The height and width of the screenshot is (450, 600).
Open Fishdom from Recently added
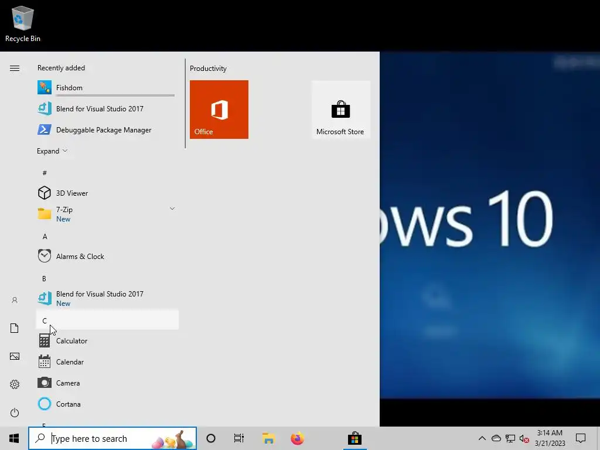pyautogui.click(x=107, y=88)
